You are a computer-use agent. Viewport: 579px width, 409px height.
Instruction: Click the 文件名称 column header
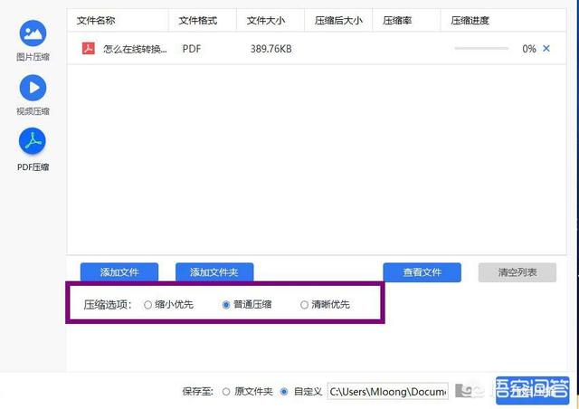pos(96,20)
